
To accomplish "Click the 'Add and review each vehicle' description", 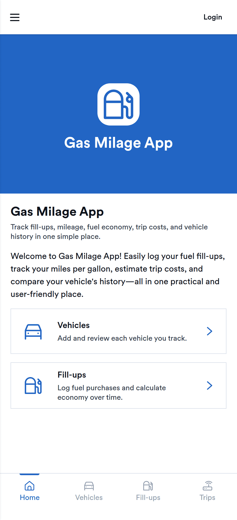I will (122, 338).
